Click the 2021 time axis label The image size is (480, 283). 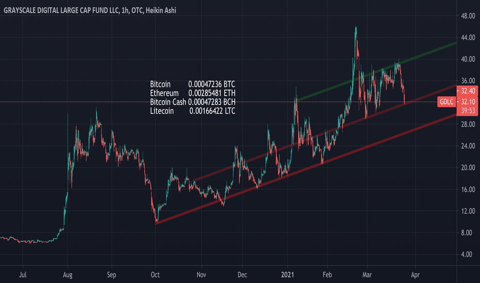coord(287,275)
